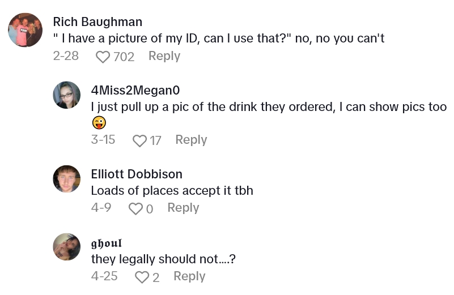Open Rich Baughman's profile picture
This screenshot has width=454, height=295.
(26, 30)
